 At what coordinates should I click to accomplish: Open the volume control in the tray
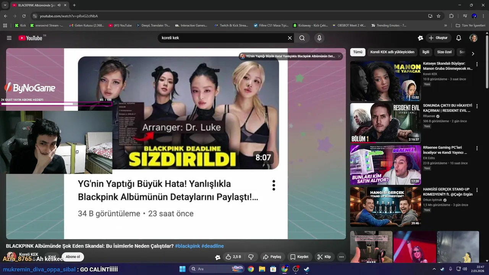pos(465,269)
